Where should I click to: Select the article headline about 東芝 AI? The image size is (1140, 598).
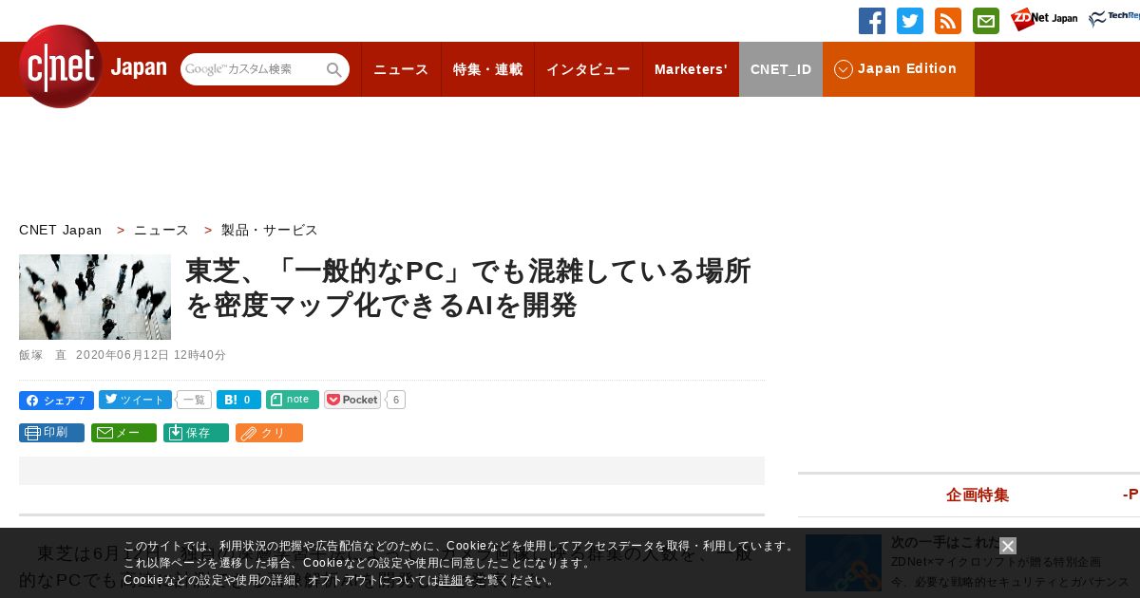[x=468, y=288]
